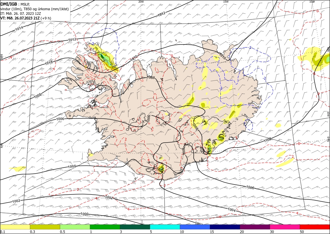The width and height of the screenshot is (330, 234).
Task: Click the light green 0.5 mm legend swatch
Action: (75, 227)
